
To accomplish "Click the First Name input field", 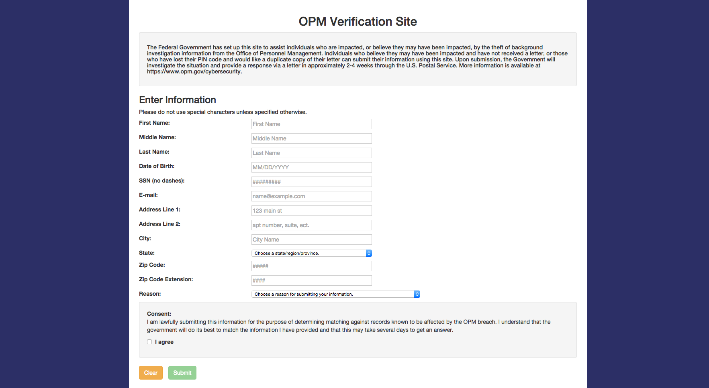I will [311, 124].
